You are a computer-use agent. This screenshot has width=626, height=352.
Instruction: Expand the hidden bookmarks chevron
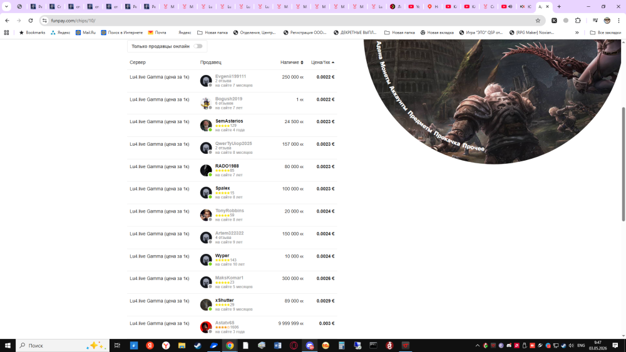(577, 33)
